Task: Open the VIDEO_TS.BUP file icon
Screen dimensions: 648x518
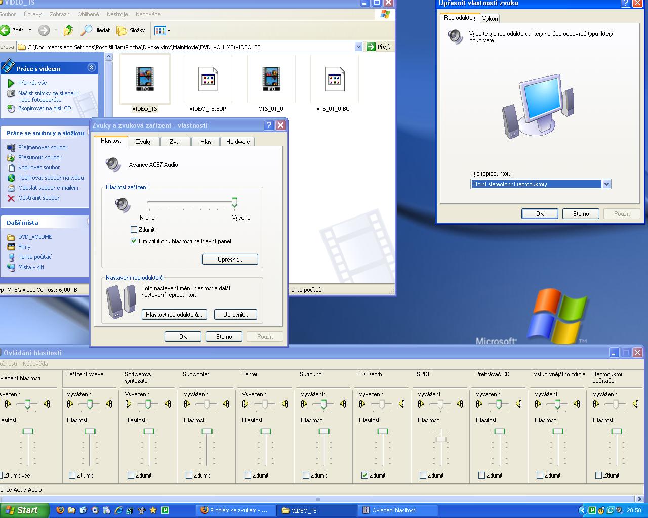Action: (208, 79)
